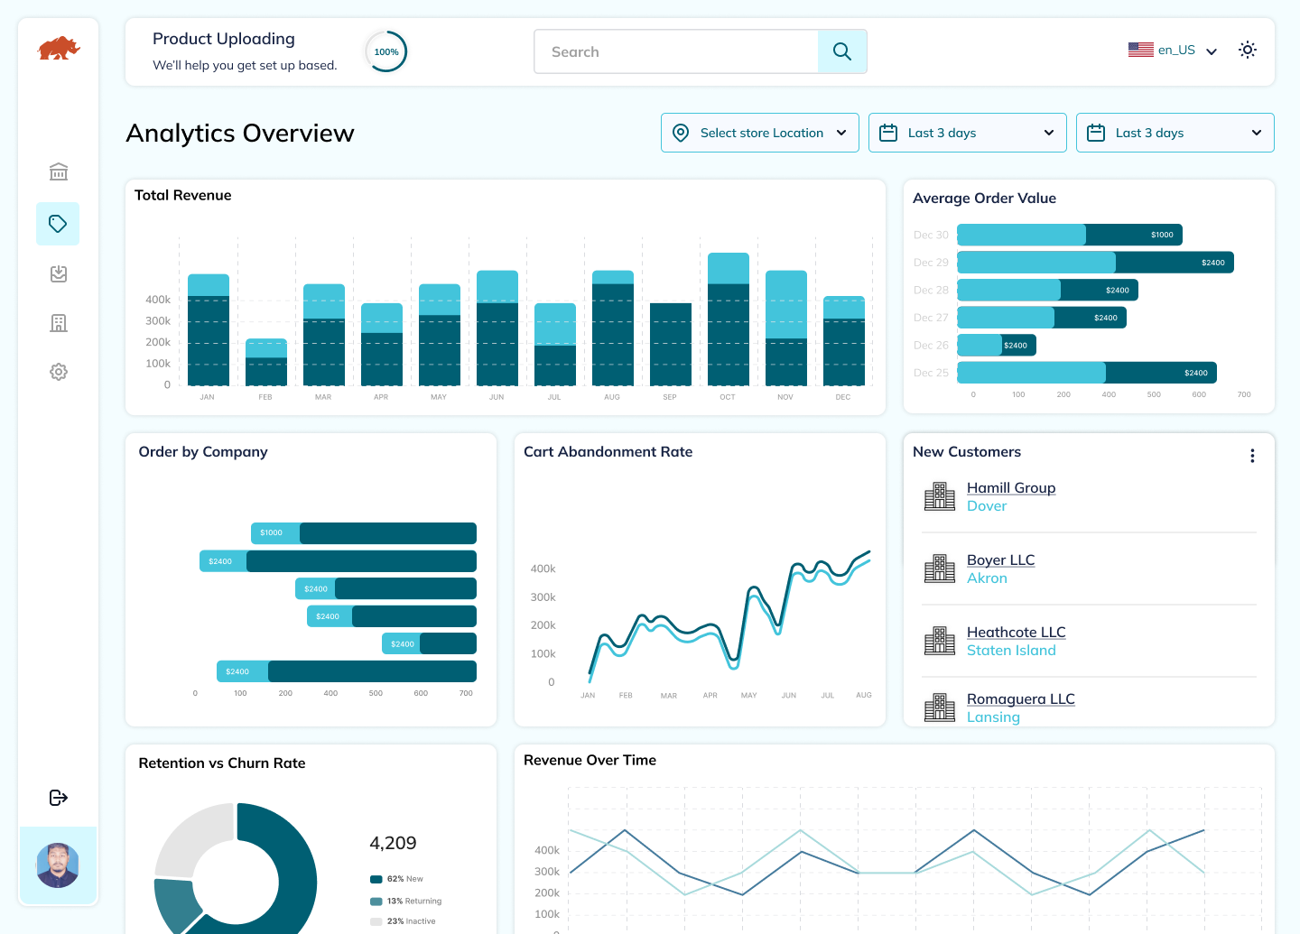
Task: Focus the Search input field
Action: [x=676, y=51]
